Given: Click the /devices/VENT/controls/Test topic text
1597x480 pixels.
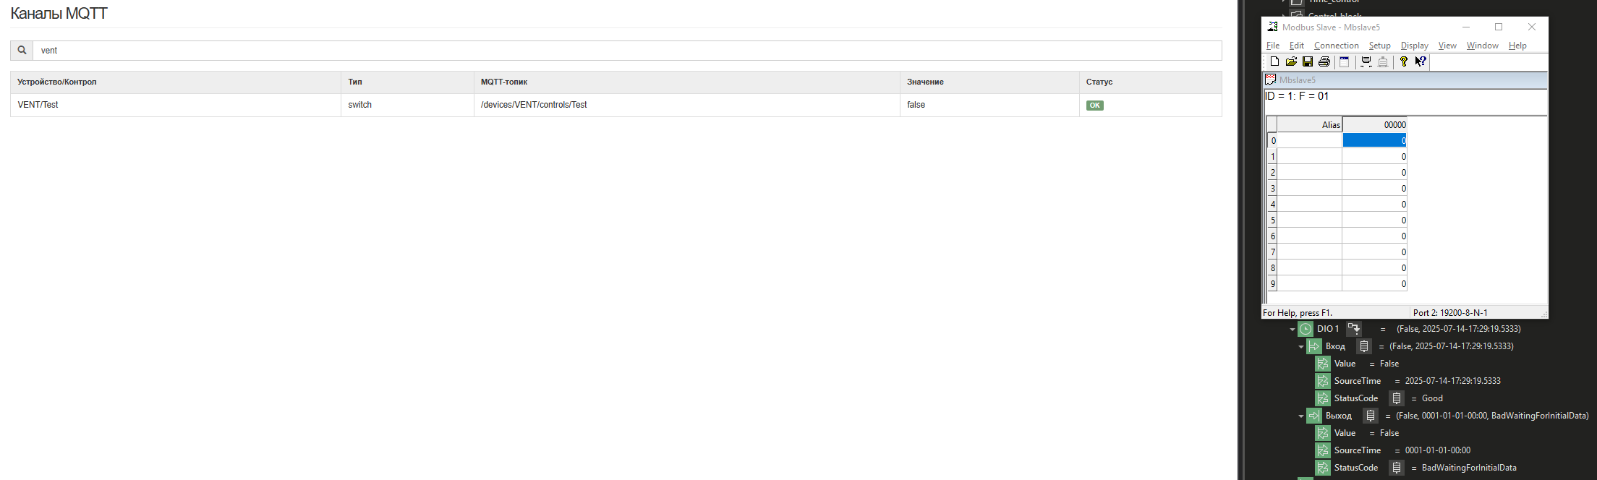Looking at the screenshot, I should pyautogui.click(x=534, y=105).
